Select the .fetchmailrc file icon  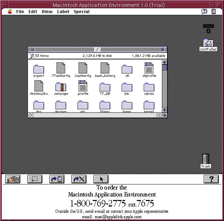39,86
